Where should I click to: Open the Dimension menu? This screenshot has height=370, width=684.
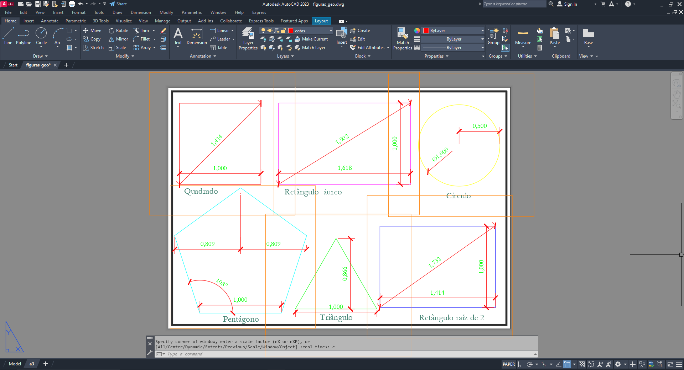pyautogui.click(x=141, y=12)
